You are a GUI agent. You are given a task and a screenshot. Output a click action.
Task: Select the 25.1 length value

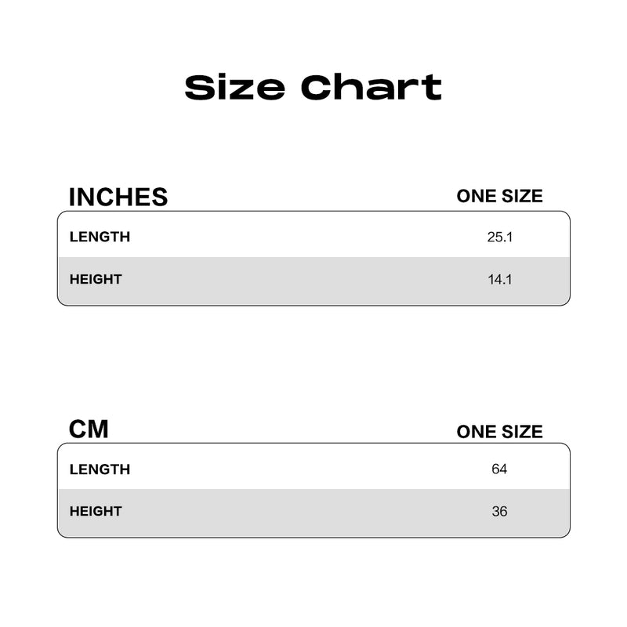[499, 237]
